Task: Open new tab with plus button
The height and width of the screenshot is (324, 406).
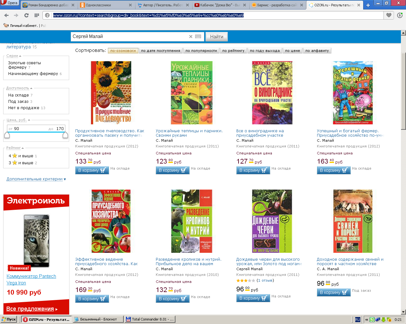Action: 368,5
